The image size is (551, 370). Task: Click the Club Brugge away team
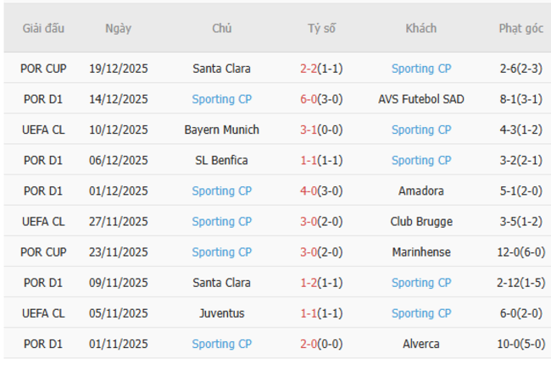[x=420, y=222]
